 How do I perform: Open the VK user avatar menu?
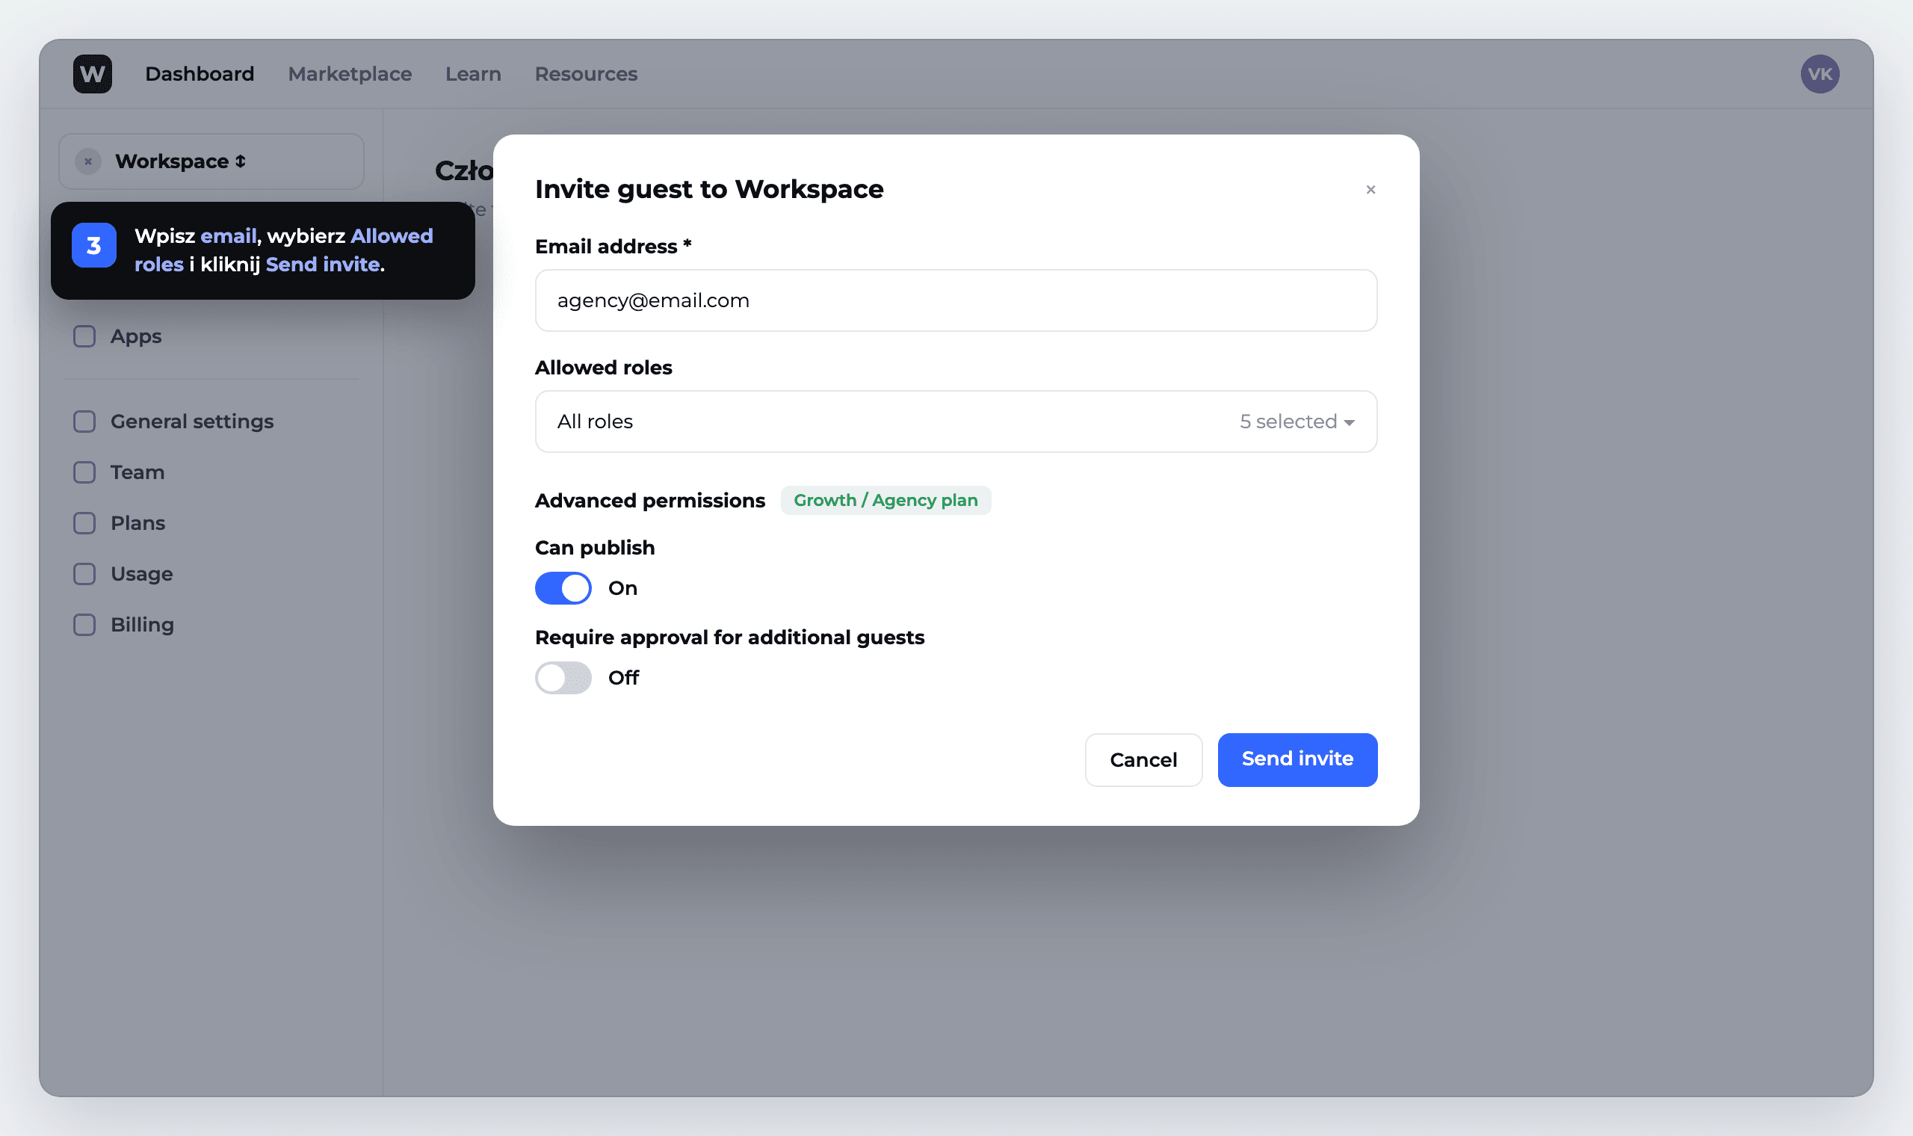(x=1820, y=73)
